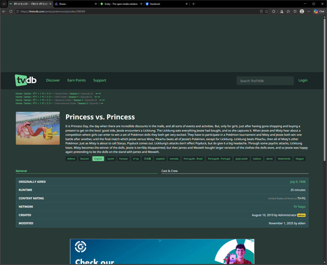Open the July 9, 1998 air date
Image resolution: width=327 pixels, height=265 pixels.
click(x=298, y=182)
